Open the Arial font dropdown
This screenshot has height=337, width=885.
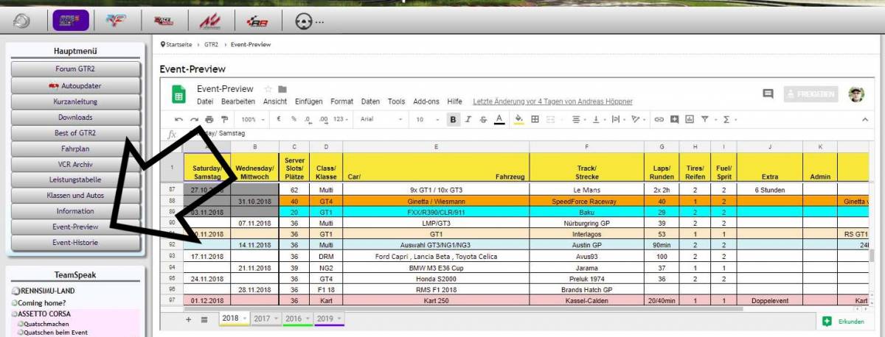381,119
